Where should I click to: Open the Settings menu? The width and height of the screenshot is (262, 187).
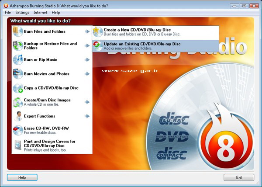pyautogui.click(x=22, y=13)
